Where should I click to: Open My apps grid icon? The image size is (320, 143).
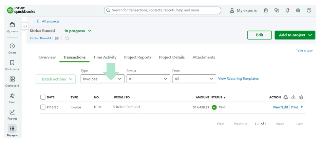click(12, 128)
